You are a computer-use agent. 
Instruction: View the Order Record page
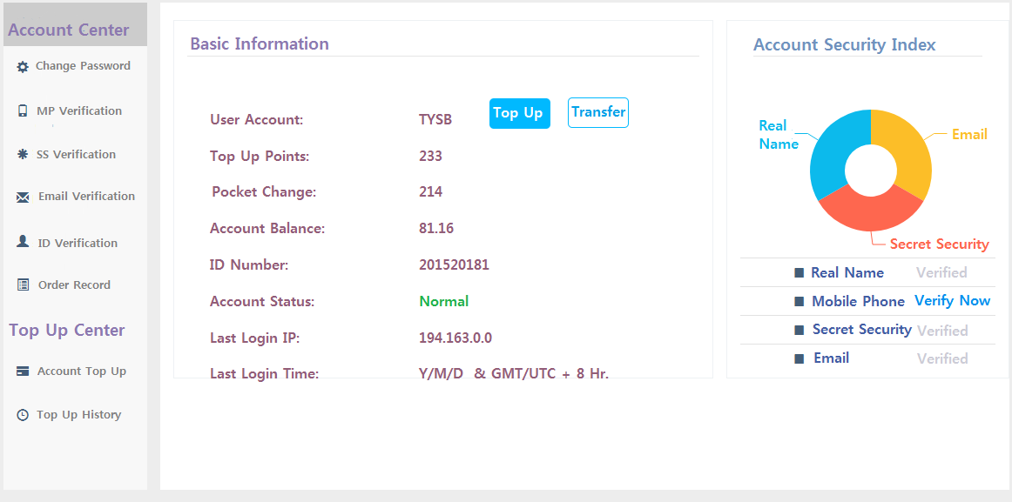[74, 284]
